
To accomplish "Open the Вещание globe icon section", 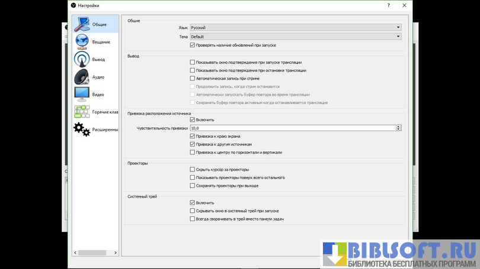I will click(x=82, y=41).
